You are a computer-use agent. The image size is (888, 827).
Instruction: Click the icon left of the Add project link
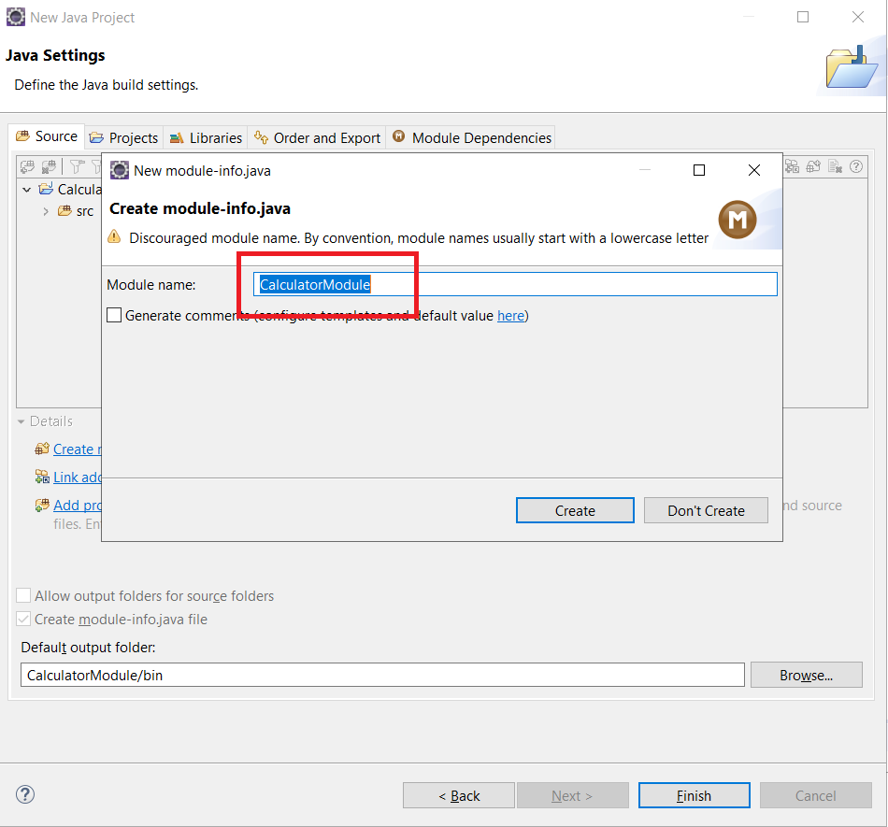point(42,505)
